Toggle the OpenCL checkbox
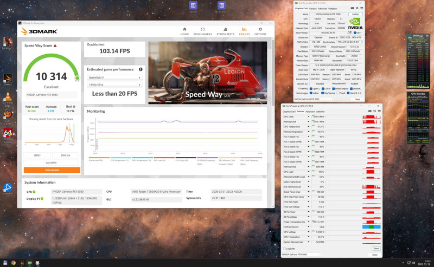Viewport: 434px width, 267px height. pos(311,89)
